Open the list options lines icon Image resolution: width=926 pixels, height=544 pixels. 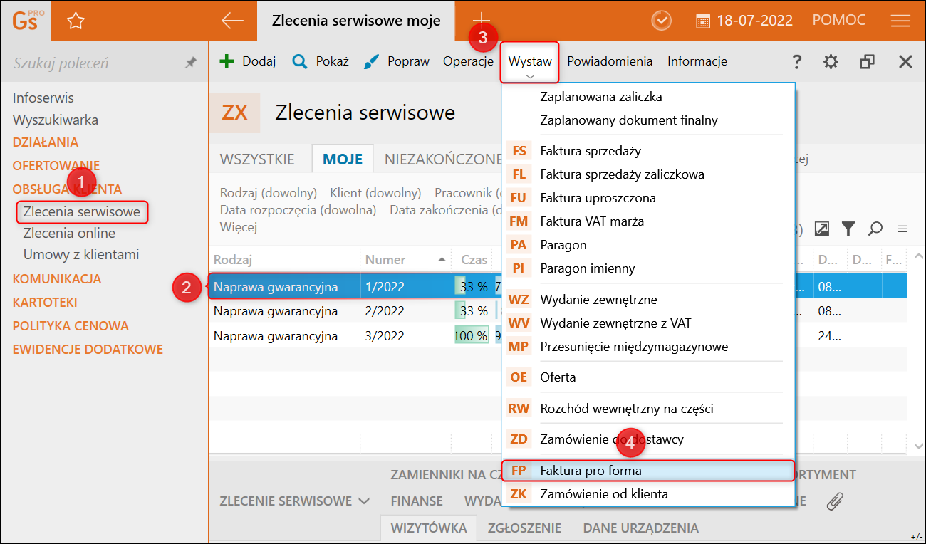coord(902,229)
